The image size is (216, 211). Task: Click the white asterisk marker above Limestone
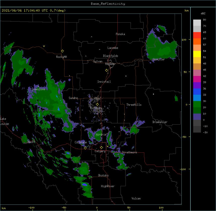click(x=38, y=86)
